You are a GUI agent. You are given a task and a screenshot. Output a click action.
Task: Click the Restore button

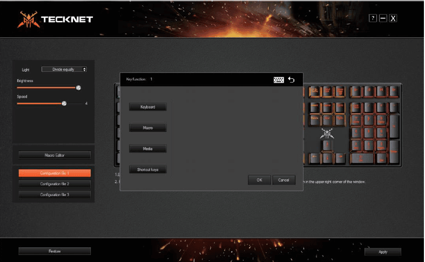[x=55, y=251]
